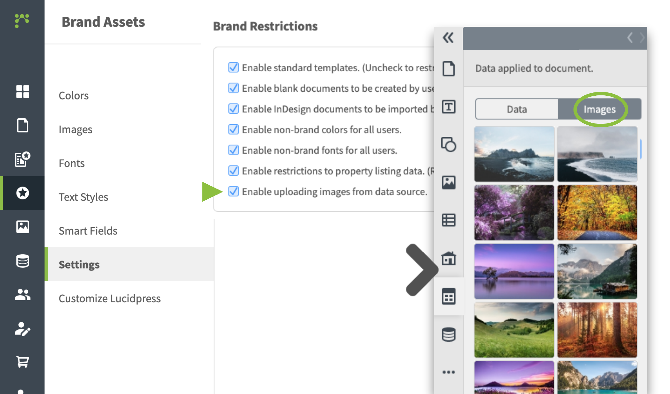Select the image tool icon in editor toolbar

pyautogui.click(x=448, y=182)
